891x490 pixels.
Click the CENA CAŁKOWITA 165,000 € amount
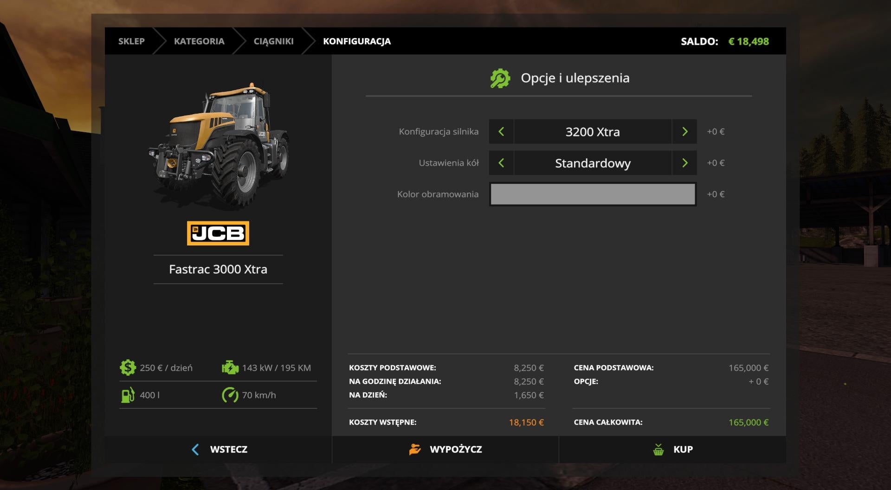tap(749, 422)
